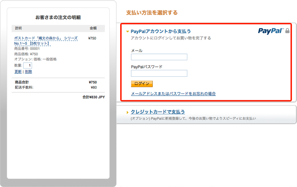This screenshot has width=297, height=187.
Task: Click the 削除 link
Action: pos(28,72)
